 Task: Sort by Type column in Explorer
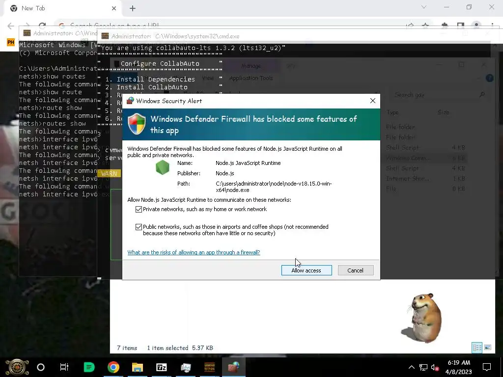pyautogui.click(x=392, y=112)
